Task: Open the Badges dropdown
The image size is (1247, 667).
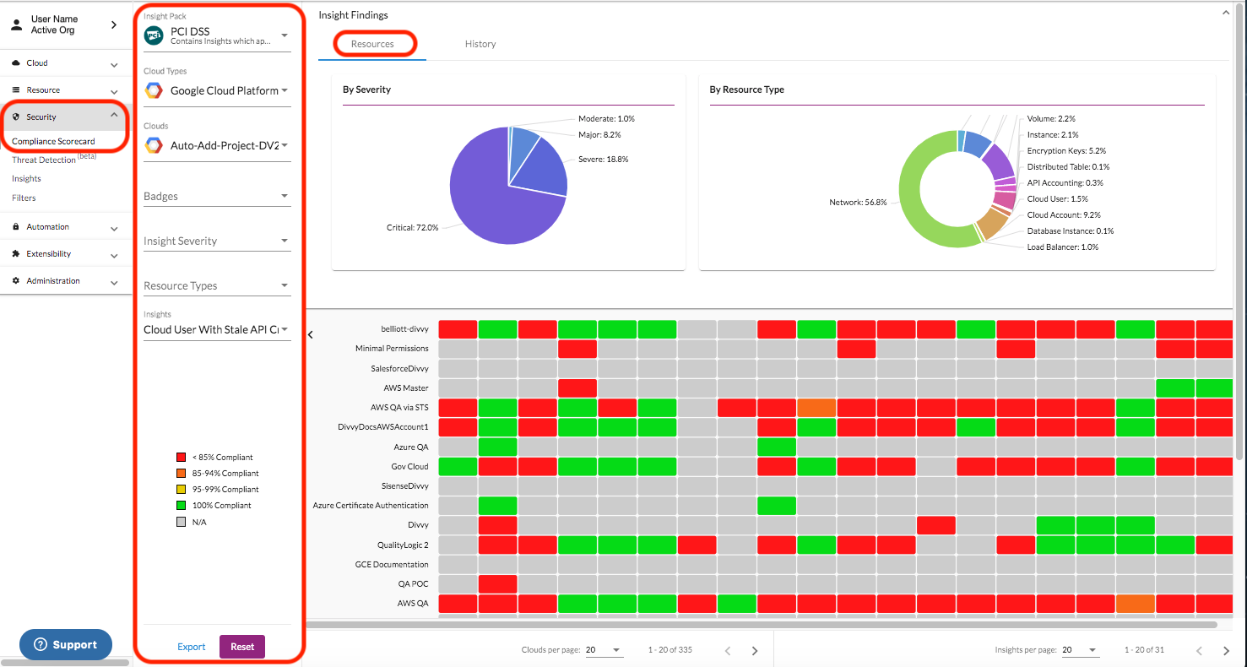Action: point(217,196)
